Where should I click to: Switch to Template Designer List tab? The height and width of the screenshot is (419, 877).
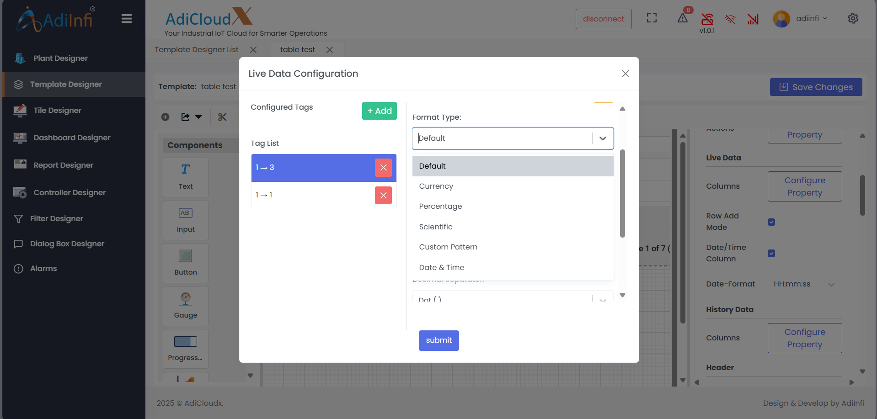pyautogui.click(x=197, y=49)
